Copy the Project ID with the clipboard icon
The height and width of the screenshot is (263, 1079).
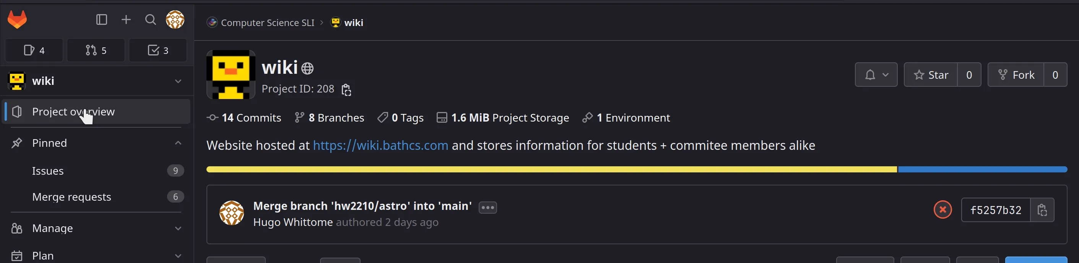346,89
